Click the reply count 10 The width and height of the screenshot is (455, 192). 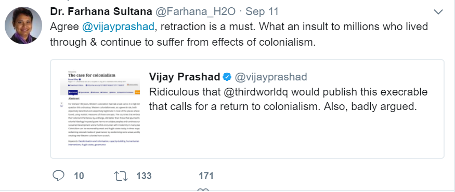pyautogui.click(x=79, y=176)
